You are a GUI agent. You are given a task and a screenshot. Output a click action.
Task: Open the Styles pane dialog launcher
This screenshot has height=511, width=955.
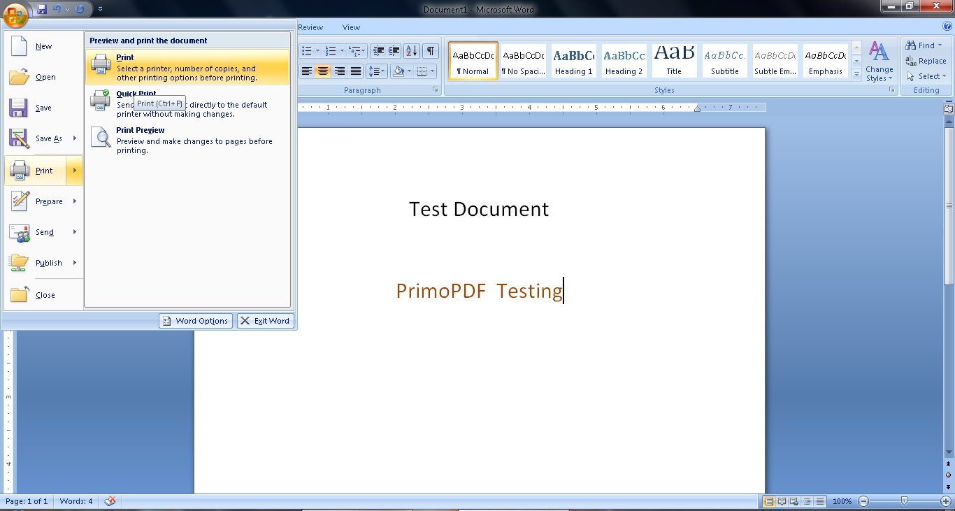tap(892, 90)
